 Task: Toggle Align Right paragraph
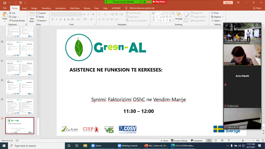(107, 19)
